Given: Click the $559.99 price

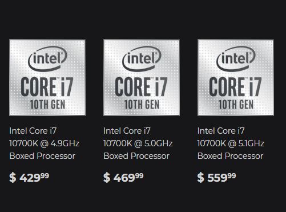Looking at the screenshot, I should click(216, 177).
